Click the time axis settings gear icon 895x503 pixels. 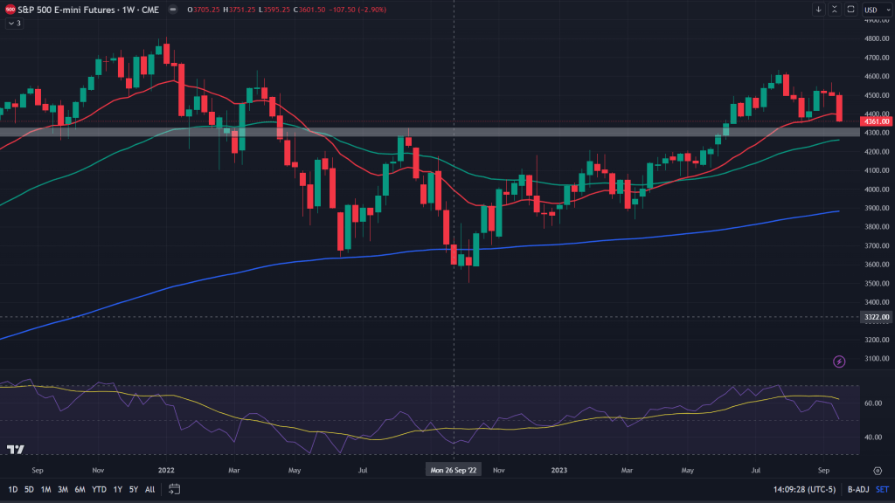[x=877, y=471]
